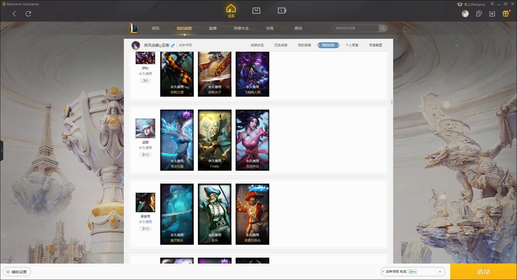
Task: Click the 幽灵船长 skin thumbnail
Action: (x=177, y=214)
